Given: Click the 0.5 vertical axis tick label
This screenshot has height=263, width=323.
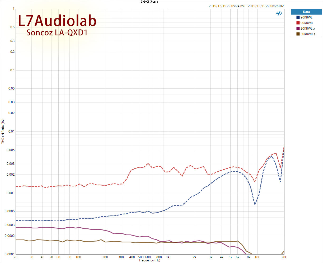Looking at the screenshot, I should (x=12, y=27).
